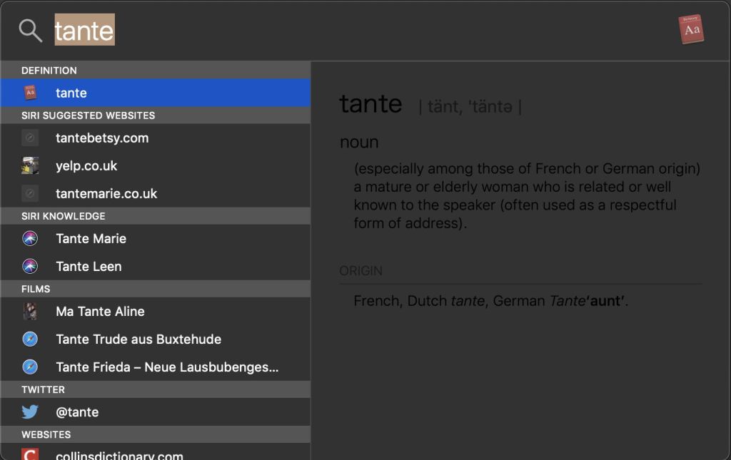Viewport: 731px width, 460px height.
Task: Click the Ma Tante Aline film poster icon
Action: [x=30, y=311]
